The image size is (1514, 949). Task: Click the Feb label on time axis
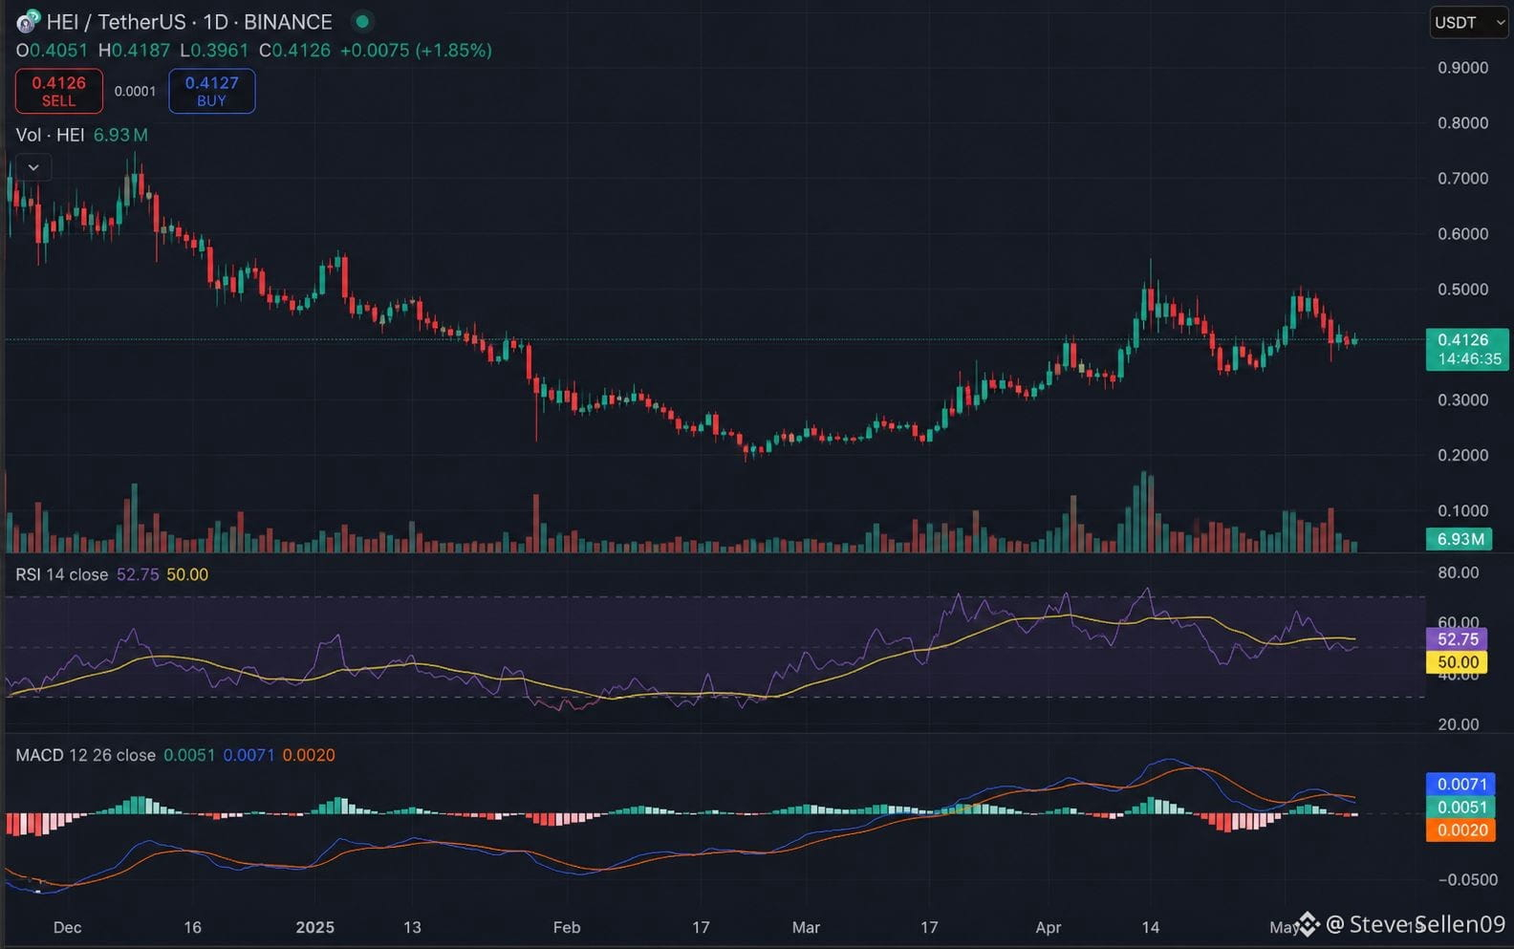pos(567,927)
